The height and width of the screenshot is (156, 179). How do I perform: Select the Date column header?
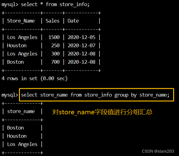click(x=73, y=21)
